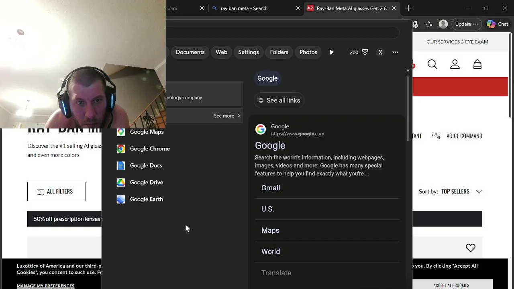This screenshot has height=289, width=514.
Task: Click the Edge media control music icon
Action: click(x=415, y=24)
